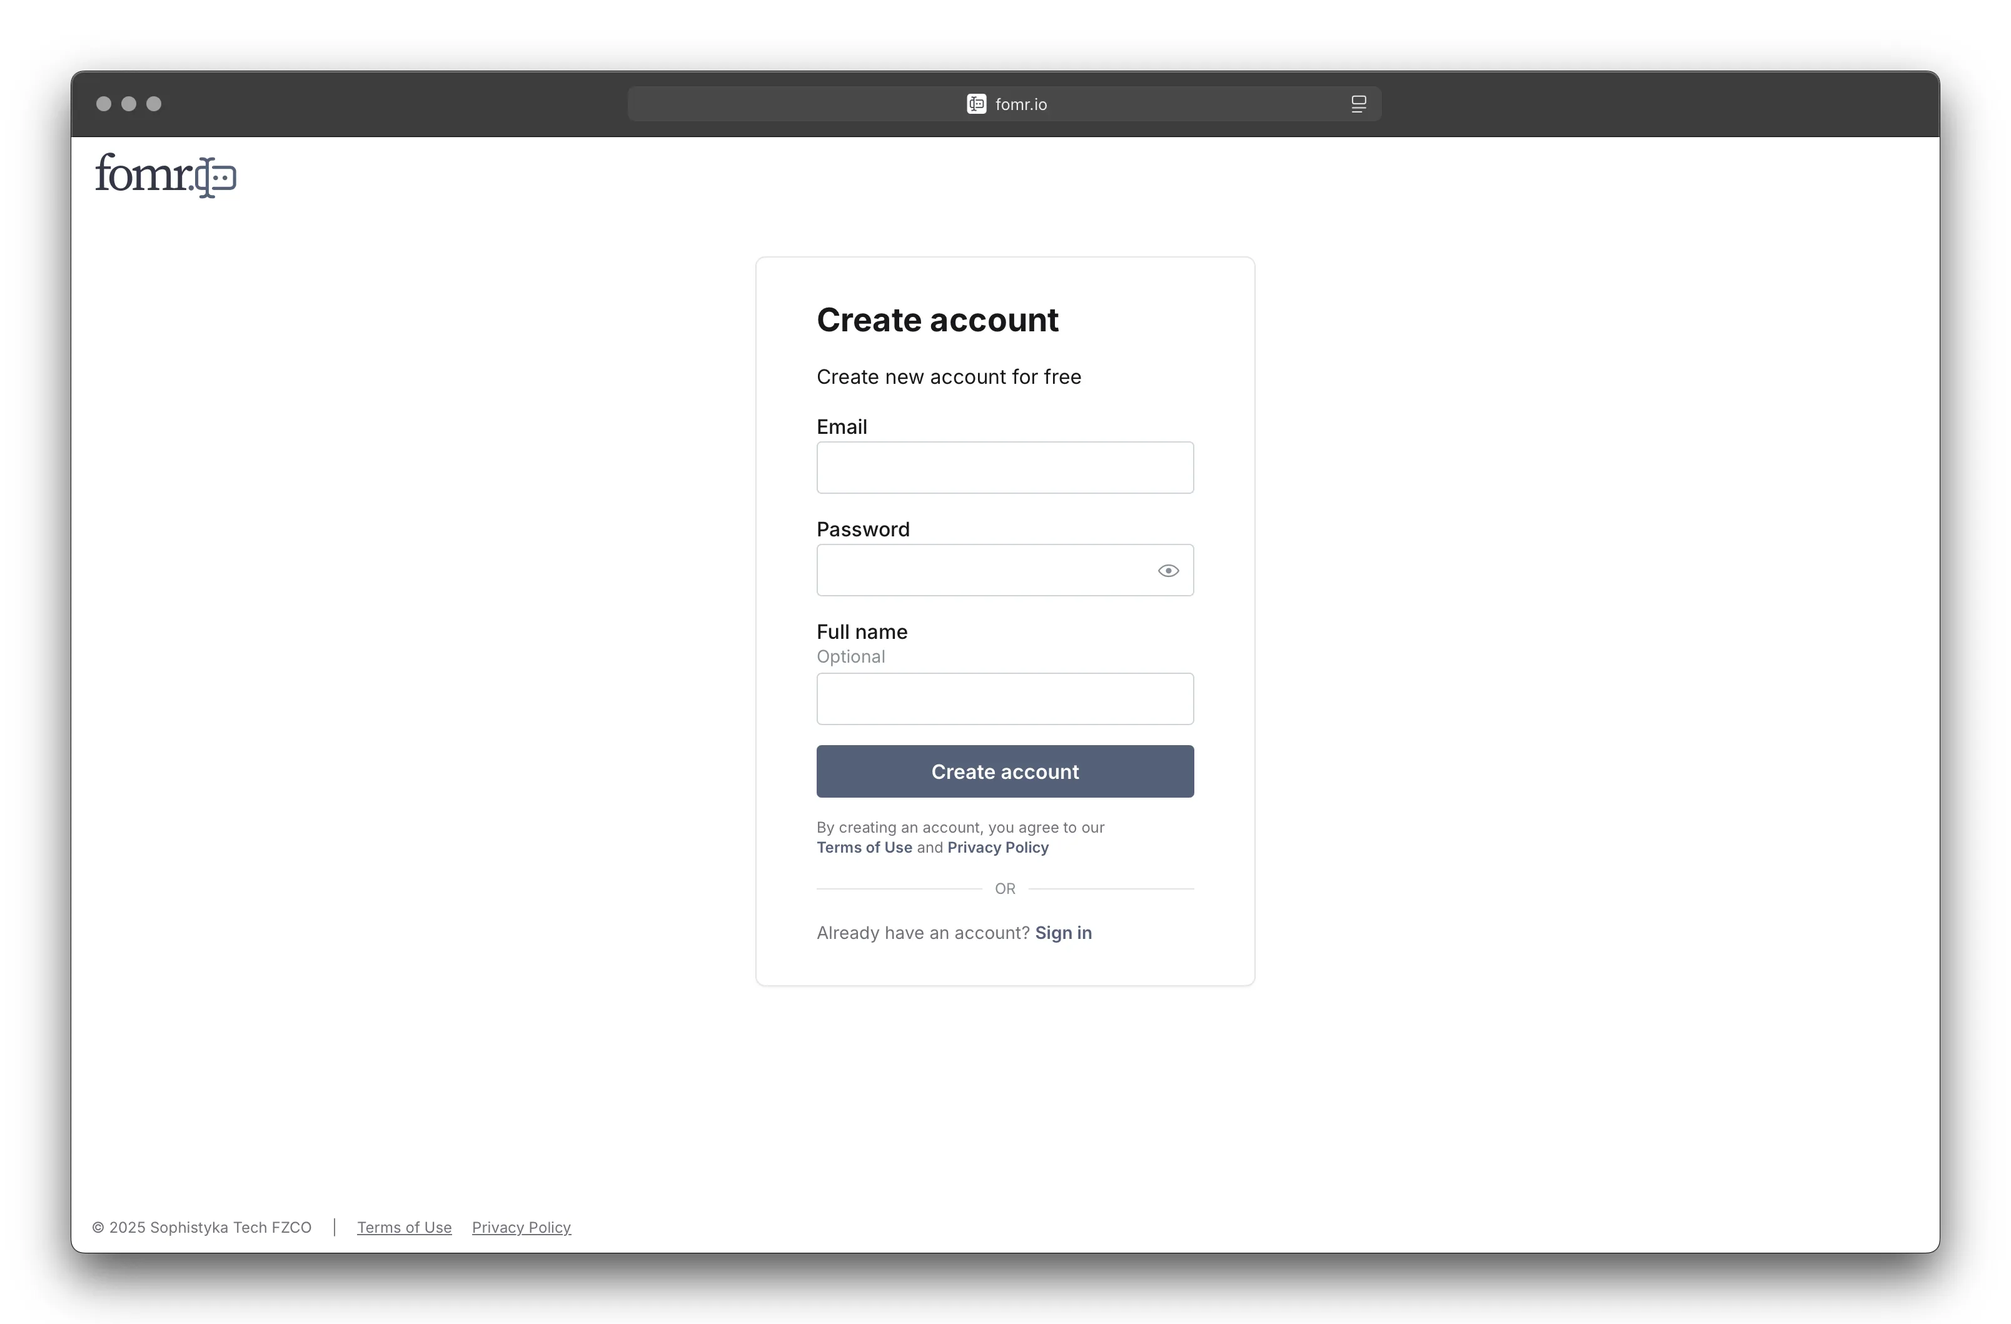Click the fomr.io address bar URL

pos(1021,104)
